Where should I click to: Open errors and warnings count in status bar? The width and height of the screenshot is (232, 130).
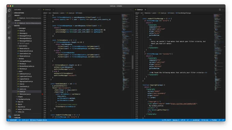[x=25, y=120]
